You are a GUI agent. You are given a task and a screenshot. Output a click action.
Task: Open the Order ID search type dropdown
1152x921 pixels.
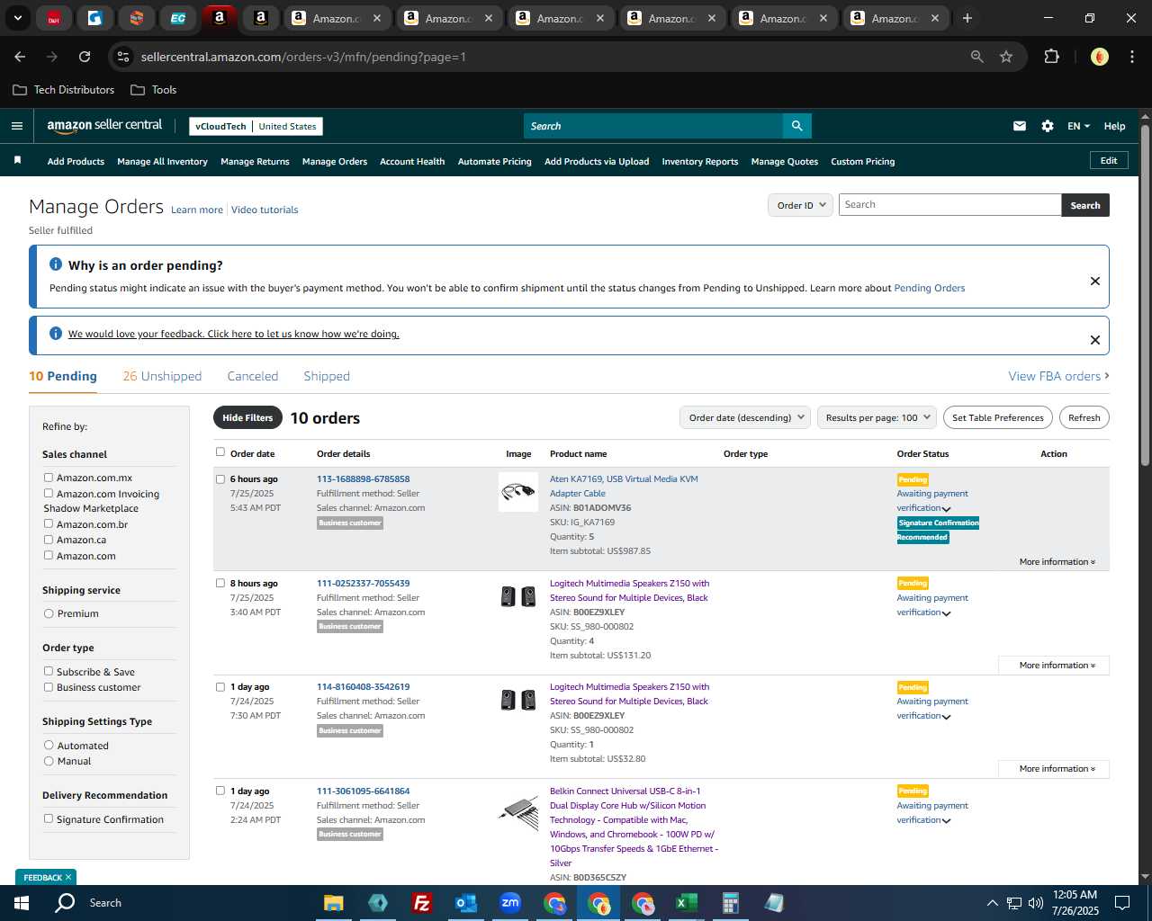[801, 205]
